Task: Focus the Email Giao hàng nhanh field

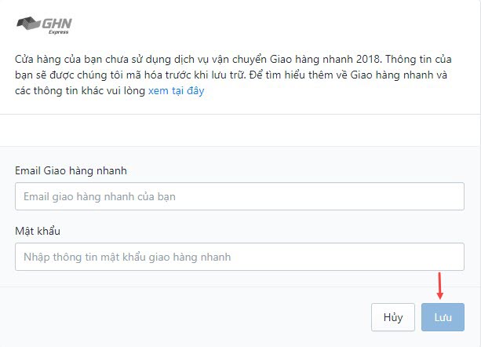Action: click(239, 196)
